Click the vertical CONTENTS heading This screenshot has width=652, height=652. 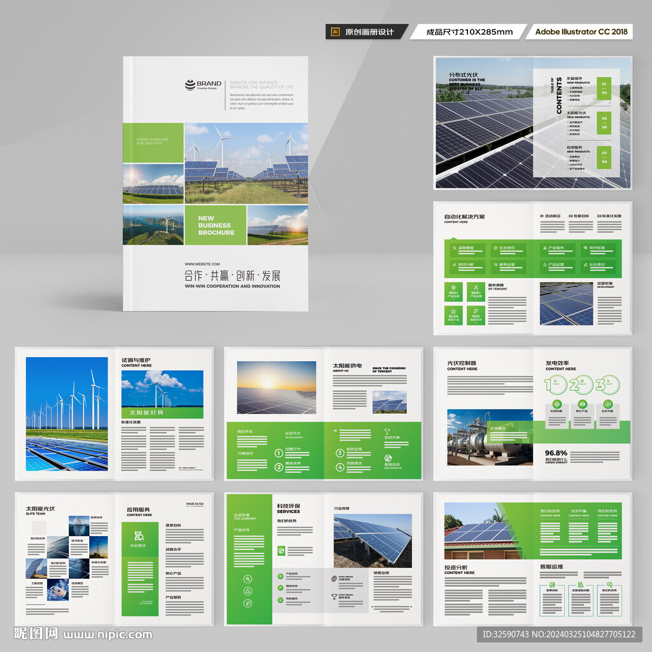559,96
